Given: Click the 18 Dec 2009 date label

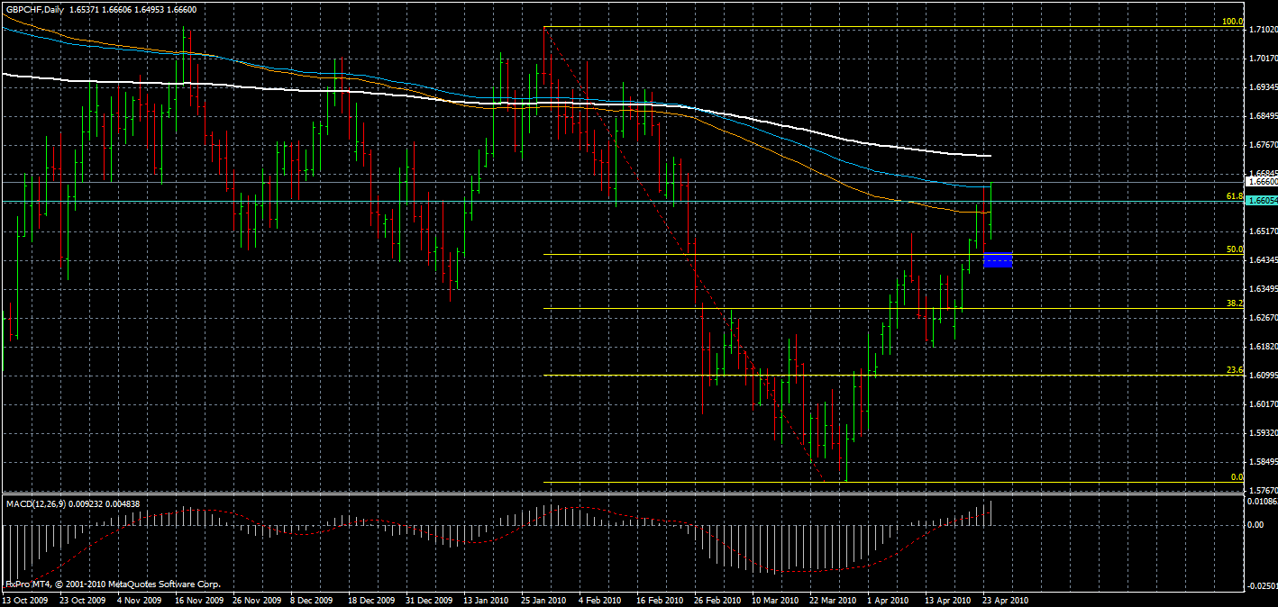Looking at the screenshot, I should 371,600.
